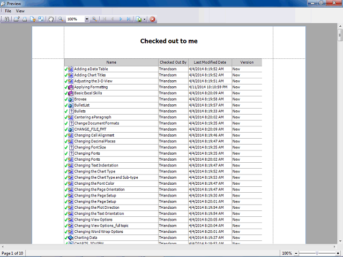Select the text 'Changing Decimal Places'
Viewport: 343px width, 257px height.
click(95, 141)
